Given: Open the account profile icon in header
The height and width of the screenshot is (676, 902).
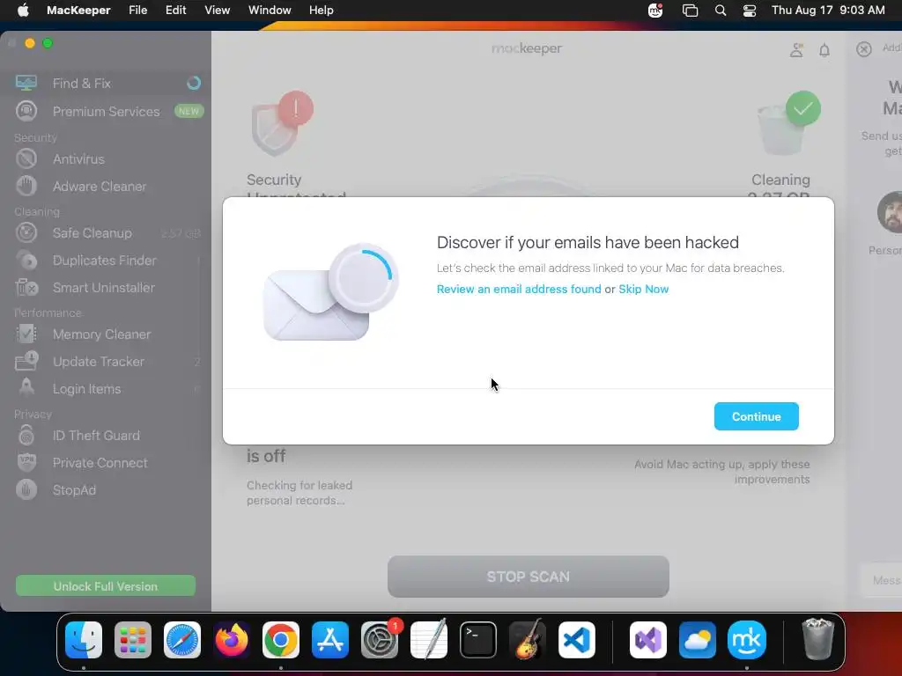Looking at the screenshot, I should [x=796, y=50].
